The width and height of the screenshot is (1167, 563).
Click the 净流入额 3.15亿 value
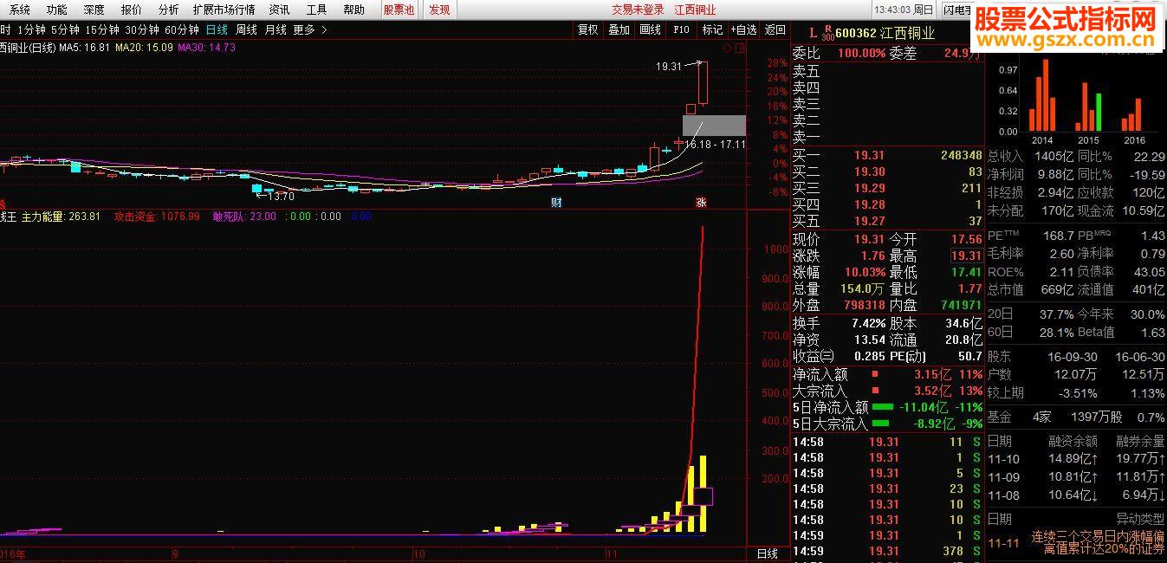pos(933,375)
